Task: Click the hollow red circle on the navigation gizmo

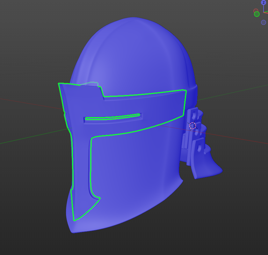Action: click(256, 11)
